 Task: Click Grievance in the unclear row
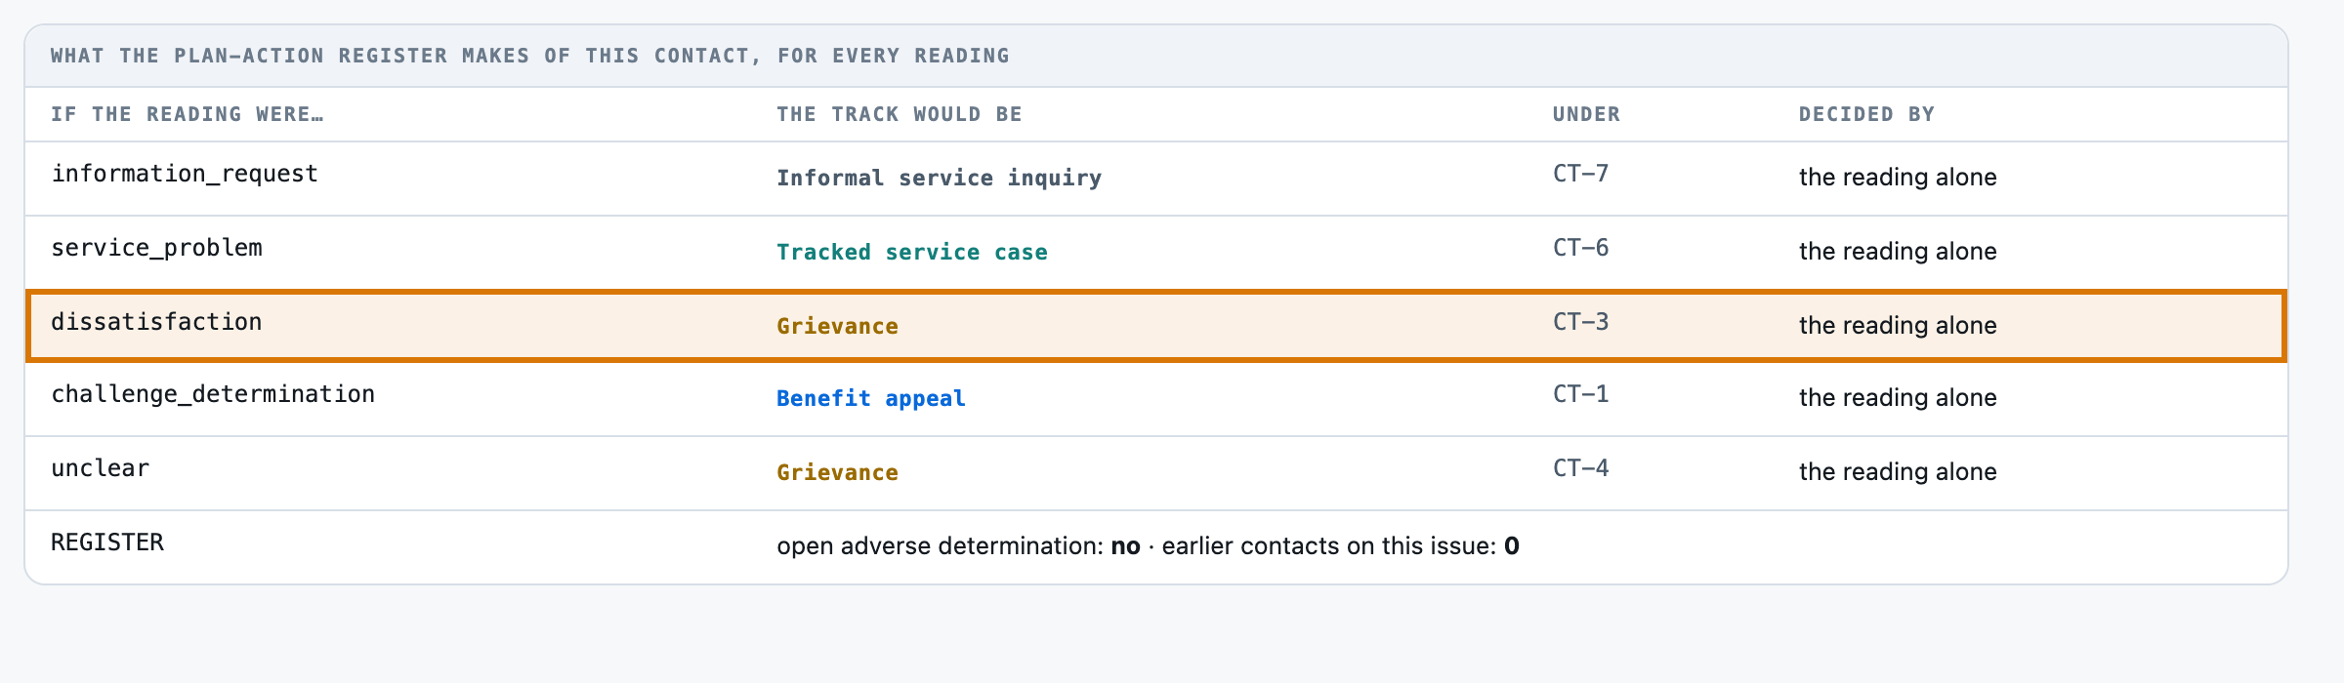837,472
